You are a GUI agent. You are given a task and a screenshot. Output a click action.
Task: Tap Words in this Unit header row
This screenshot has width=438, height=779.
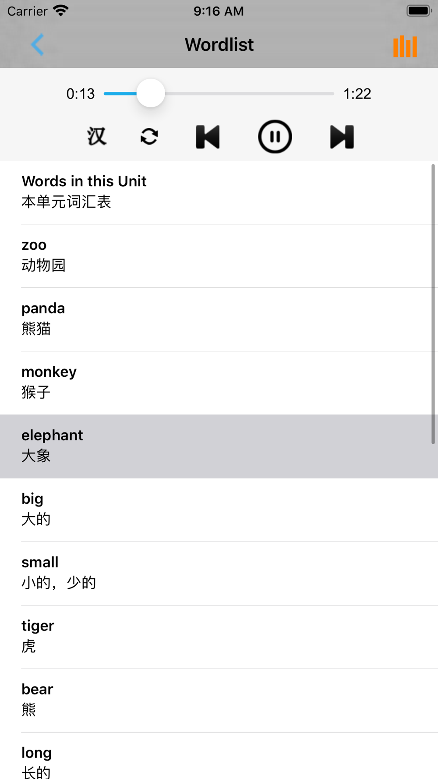(219, 192)
